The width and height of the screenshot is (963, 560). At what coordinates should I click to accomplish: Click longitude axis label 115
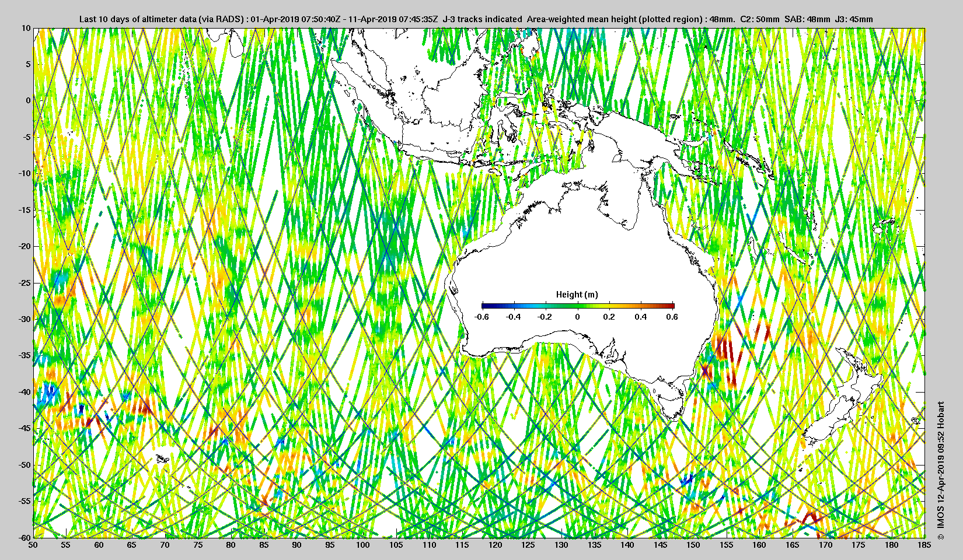pos(462,545)
